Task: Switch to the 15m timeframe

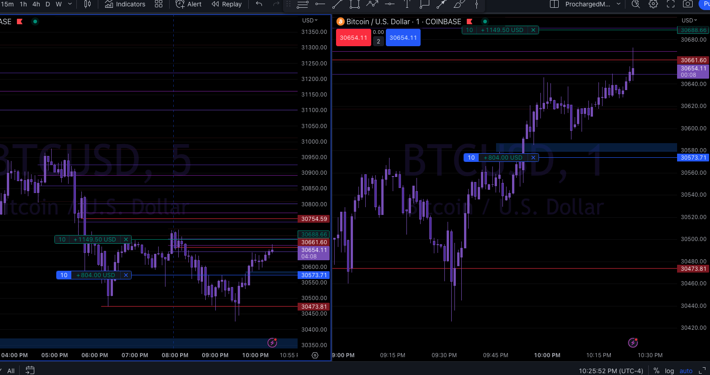Action: (x=7, y=4)
